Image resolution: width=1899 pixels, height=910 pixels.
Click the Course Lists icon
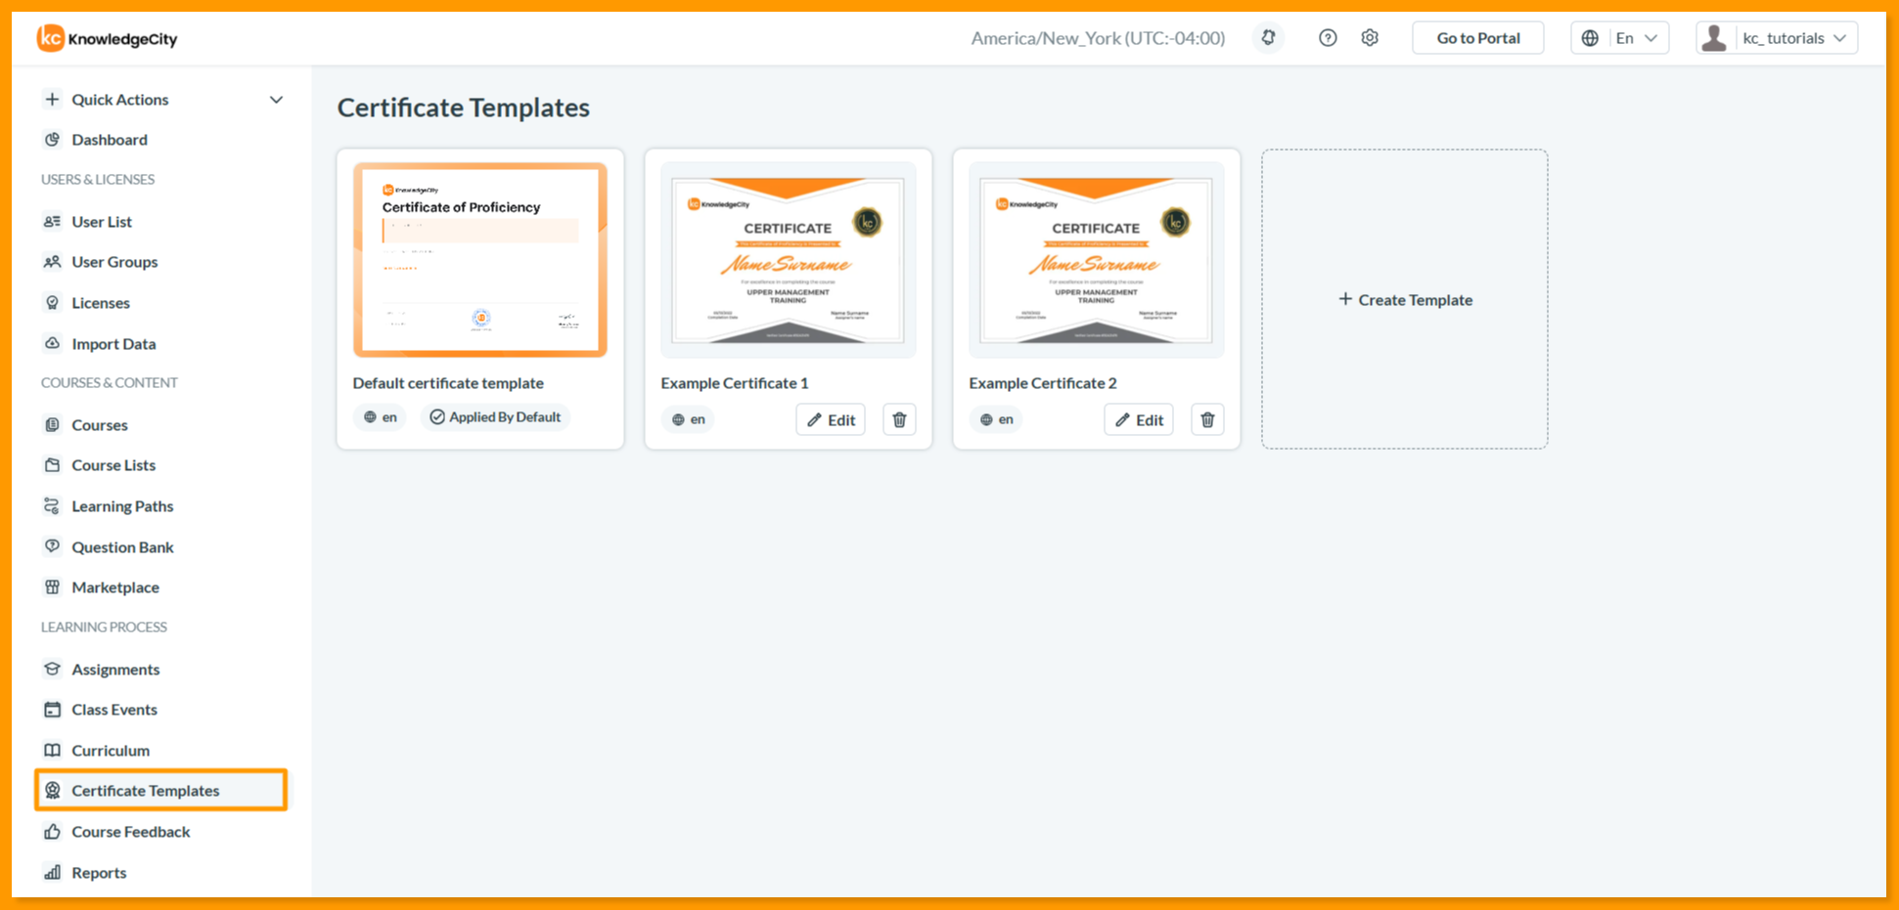point(52,465)
